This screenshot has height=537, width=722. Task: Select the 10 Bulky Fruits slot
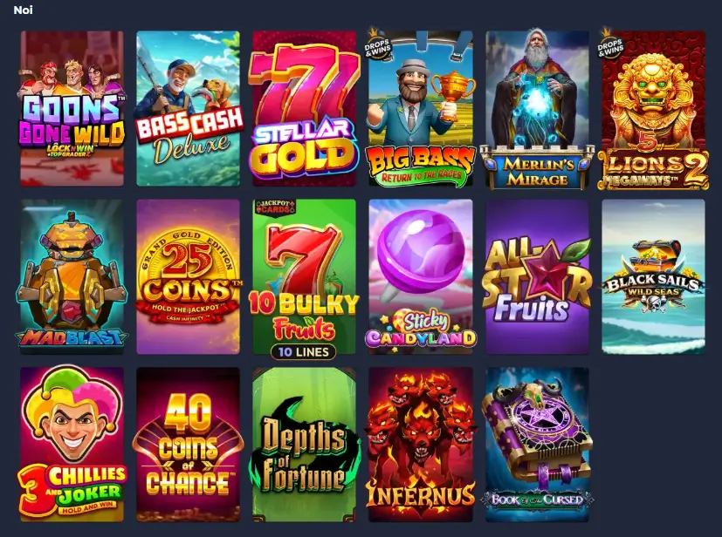tap(304, 276)
